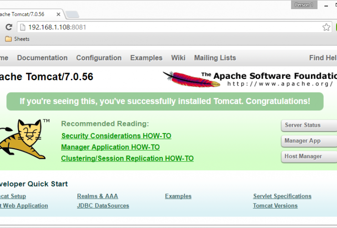Launch the Host Manager button
Image resolution: width=337 pixels, height=228 pixels.
[x=303, y=156]
